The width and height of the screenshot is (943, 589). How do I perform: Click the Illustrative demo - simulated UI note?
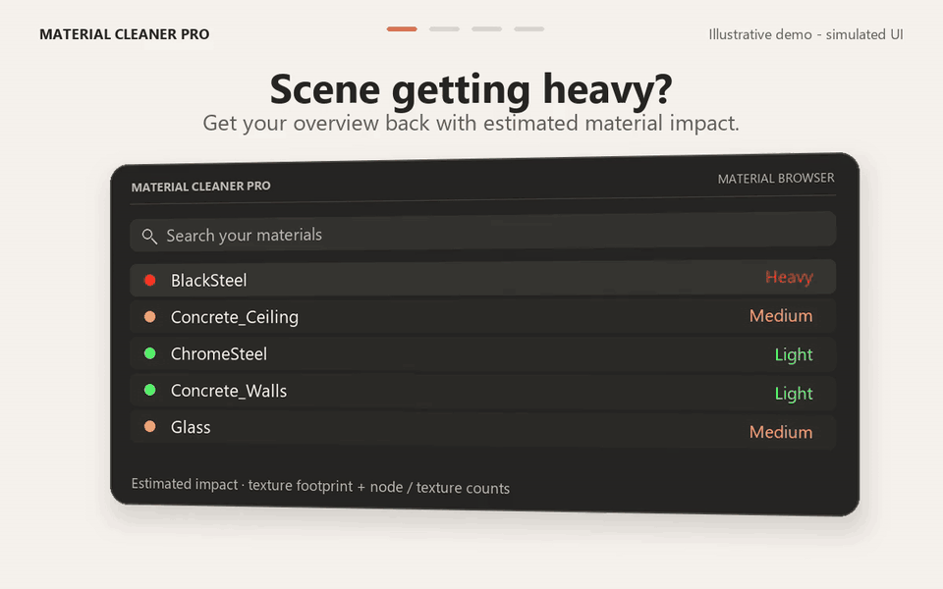[x=805, y=34]
